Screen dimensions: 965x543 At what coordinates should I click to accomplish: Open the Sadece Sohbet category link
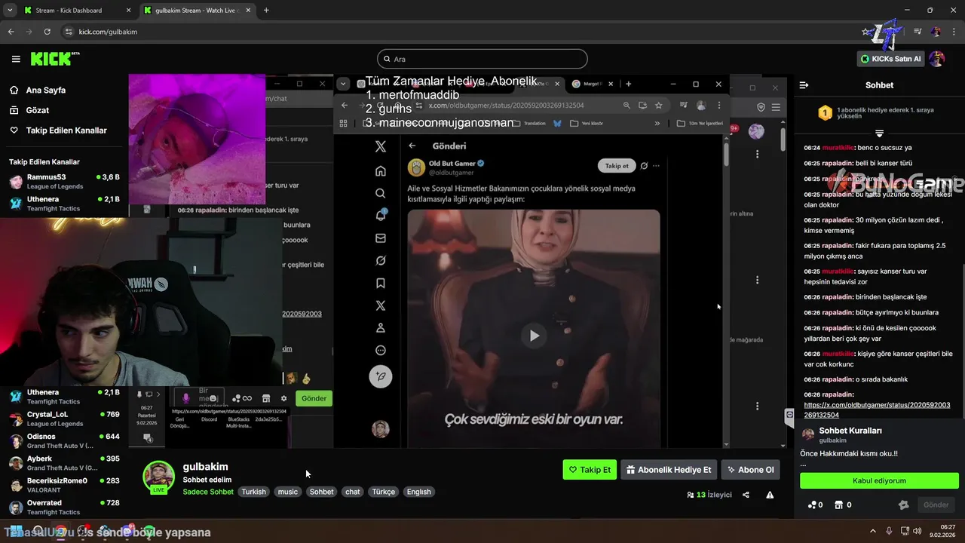pos(208,492)
